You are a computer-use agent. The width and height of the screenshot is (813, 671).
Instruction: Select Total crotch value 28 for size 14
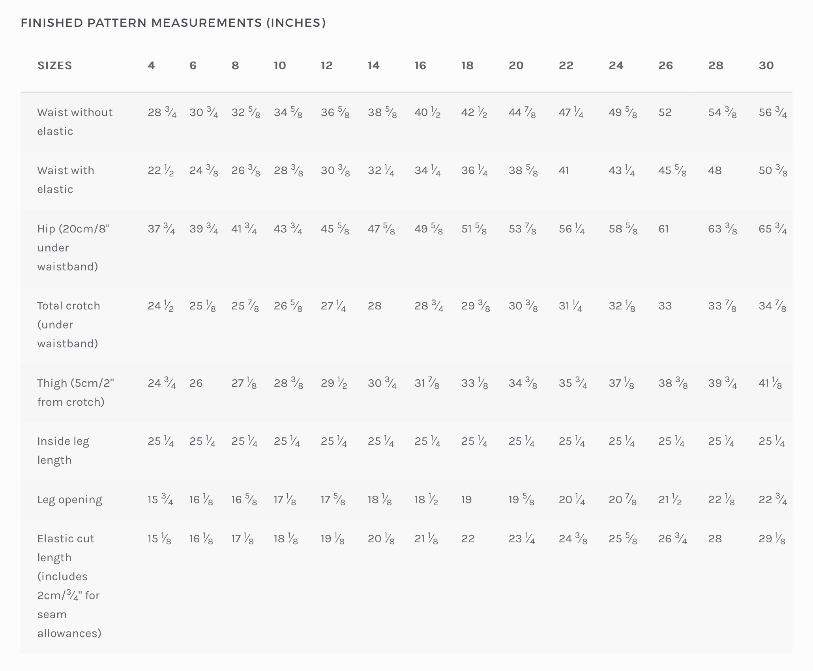click(x=375, y=306)
